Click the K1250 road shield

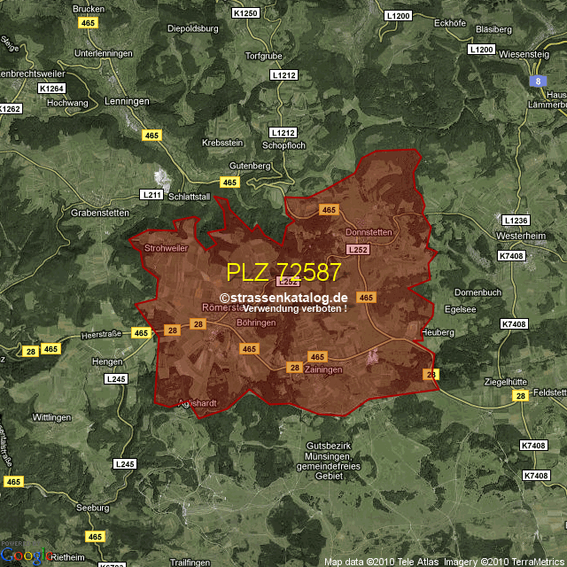pos(245,13)
